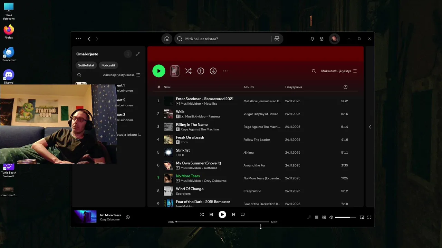Open the playlist cover preview thumbnail

click(x=175, y=71)
